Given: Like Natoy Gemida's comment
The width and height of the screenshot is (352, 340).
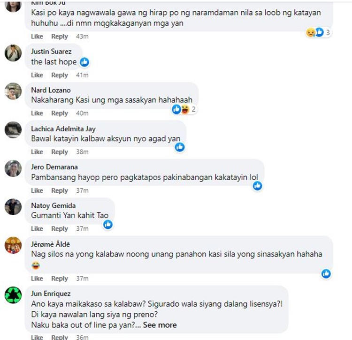Looking at the screenshot, I should point(37,229).
